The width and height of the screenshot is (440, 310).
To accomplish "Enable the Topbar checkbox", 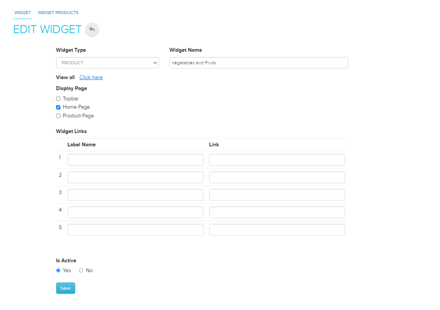I will pyautogui.click(x=58, y=98).
